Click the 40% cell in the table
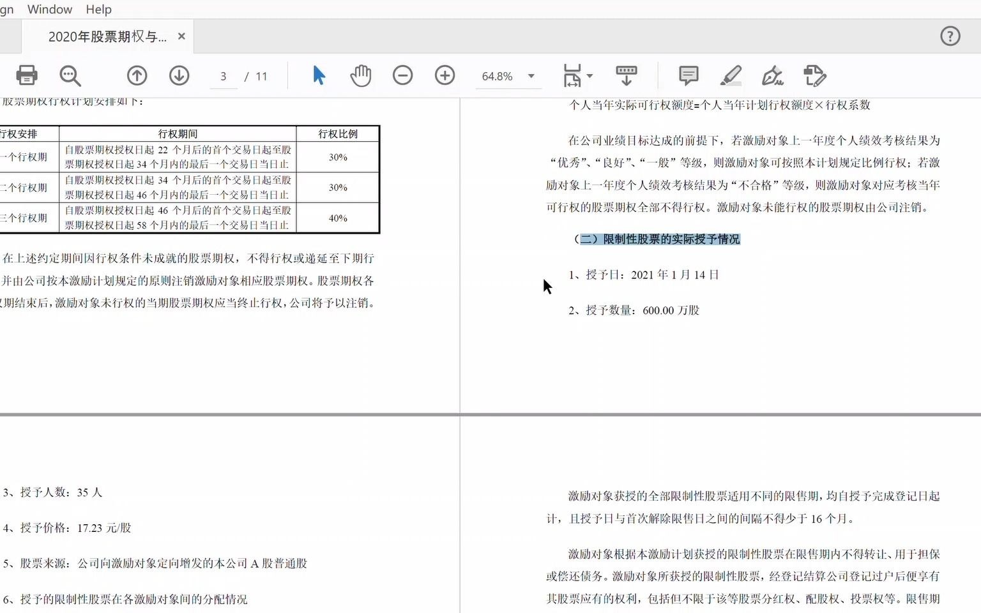Image resolution: width=981 pixels, height=613 pixels. 338,218
